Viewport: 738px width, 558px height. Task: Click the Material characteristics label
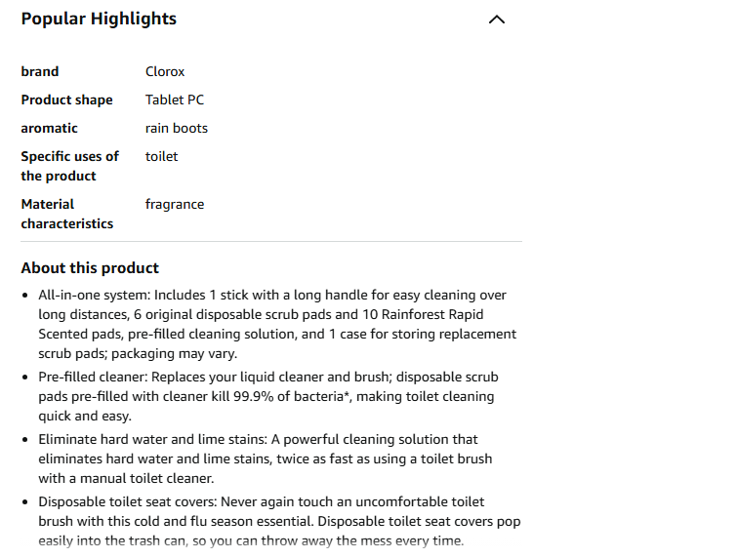click(x=66, y=214)
